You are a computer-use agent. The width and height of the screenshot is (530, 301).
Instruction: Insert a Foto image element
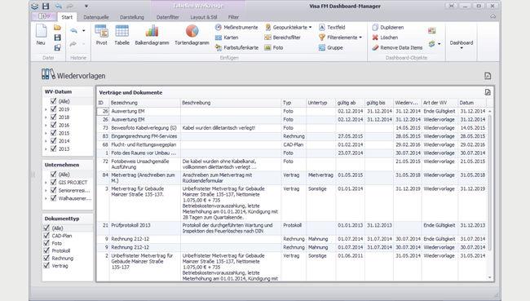pyautogui.click(x=274, y=47)
